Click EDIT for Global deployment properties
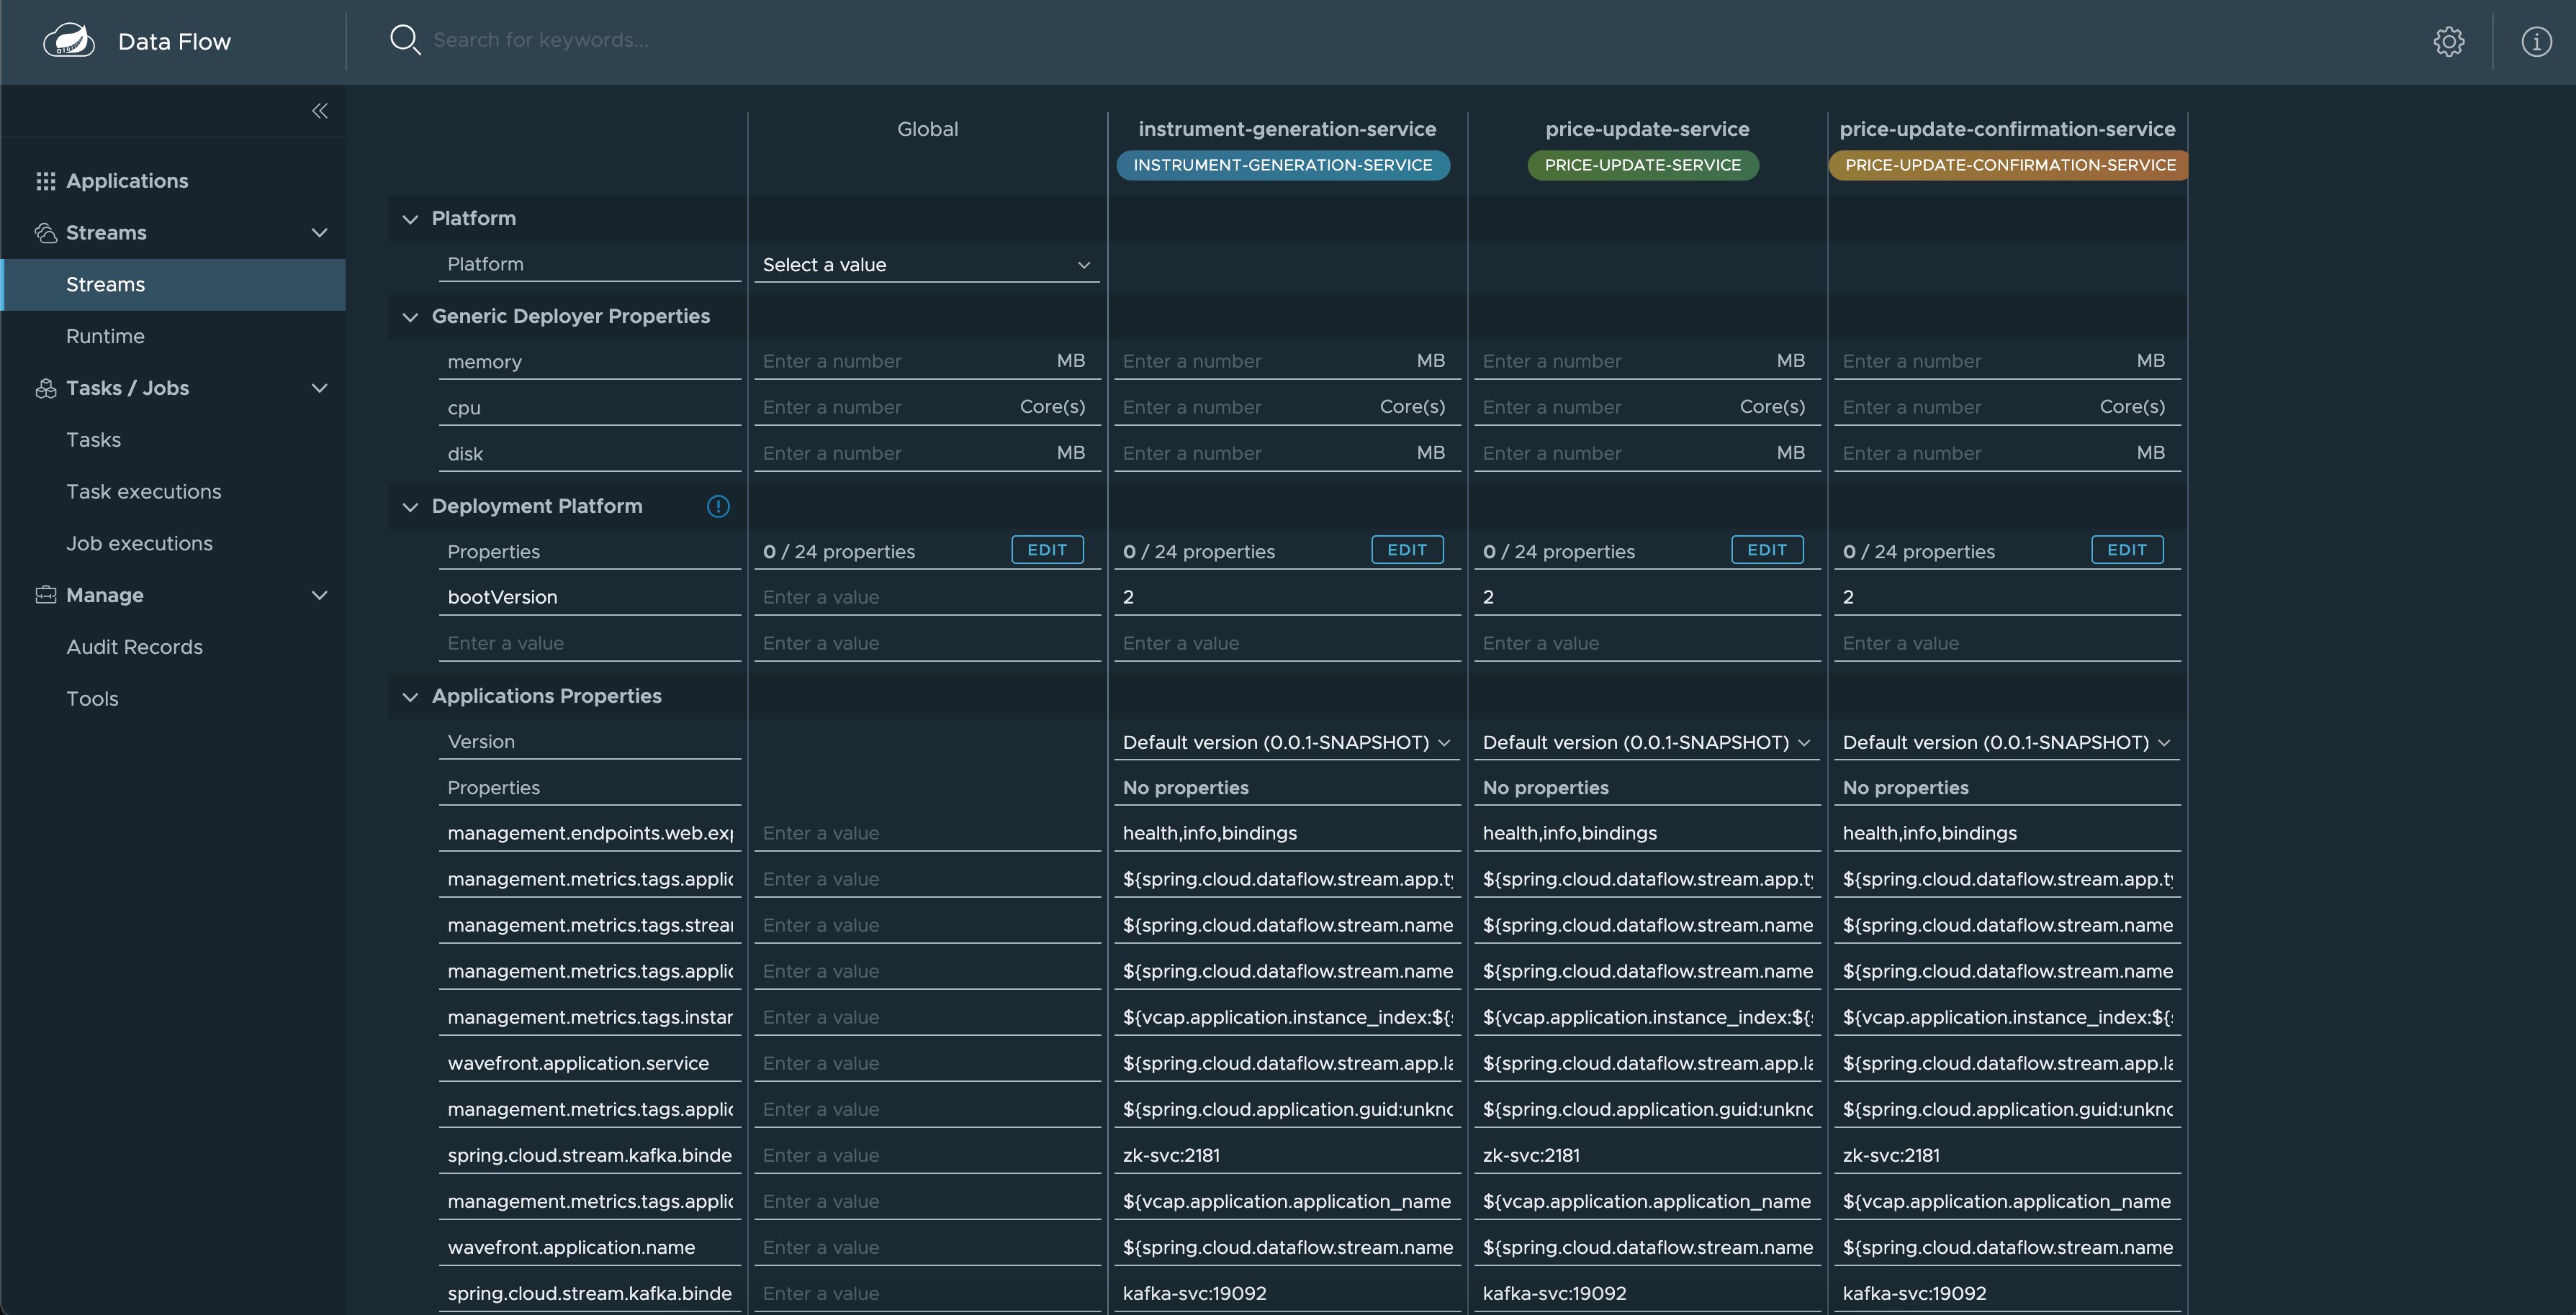 click(1047, 550)
